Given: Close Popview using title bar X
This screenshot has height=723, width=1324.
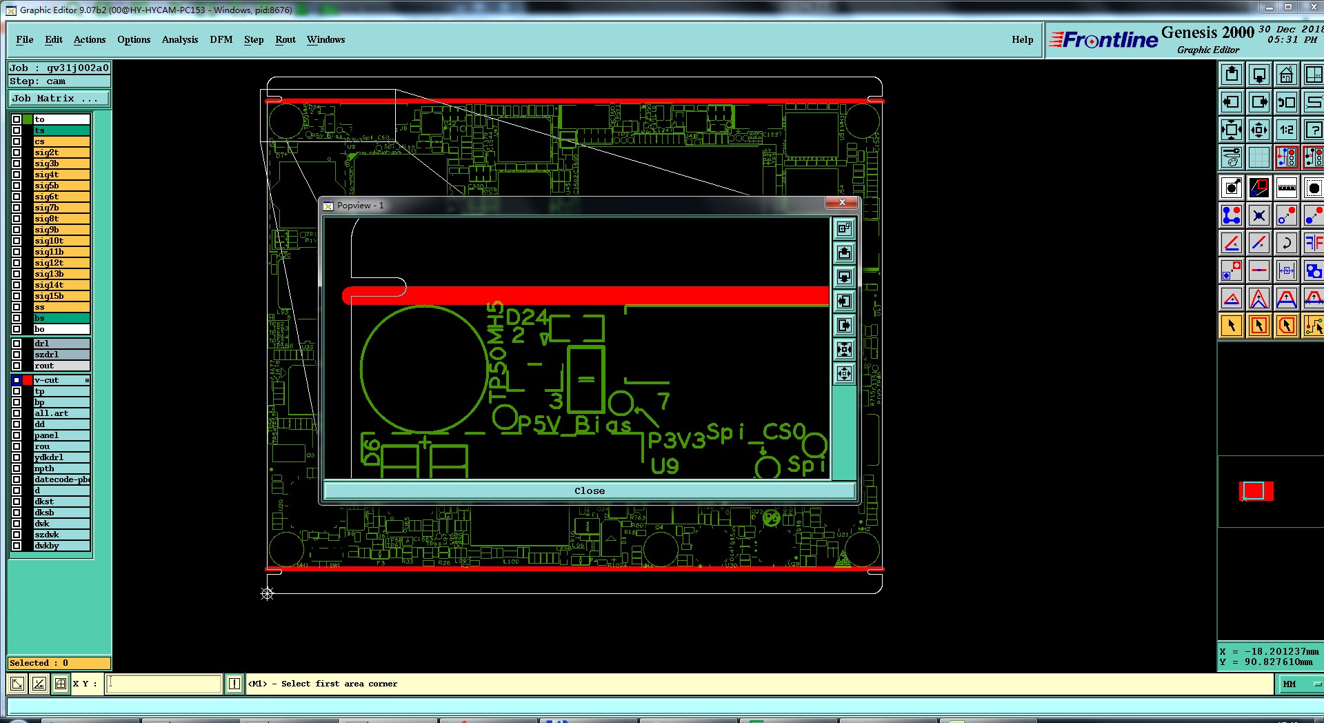Looking at the screenshot, I should 842,202.
